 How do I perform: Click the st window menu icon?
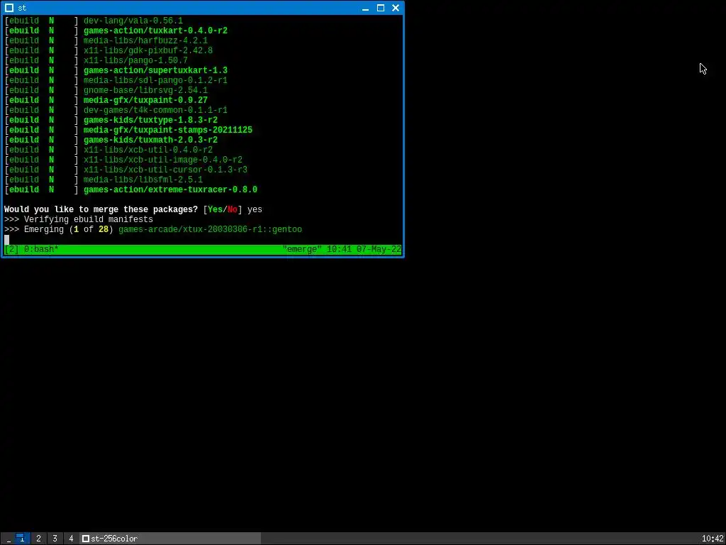(x=9, y=8)
